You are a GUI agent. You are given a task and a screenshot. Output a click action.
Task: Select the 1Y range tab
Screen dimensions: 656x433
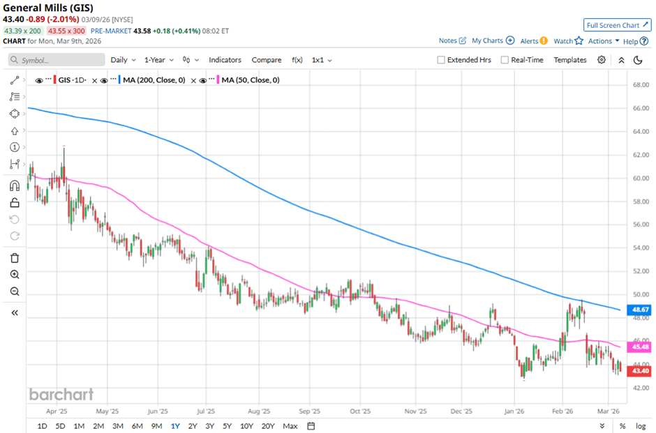tap(175, 426)
